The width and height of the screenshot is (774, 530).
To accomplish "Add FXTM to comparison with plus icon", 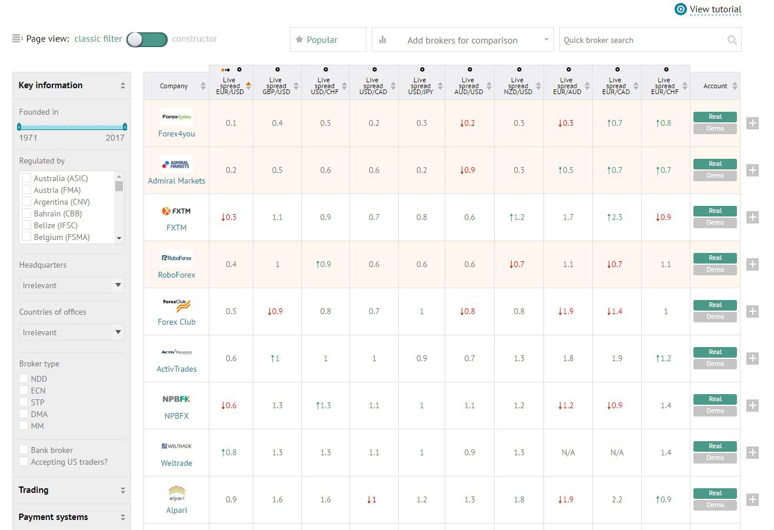I will tap(752, 217).
